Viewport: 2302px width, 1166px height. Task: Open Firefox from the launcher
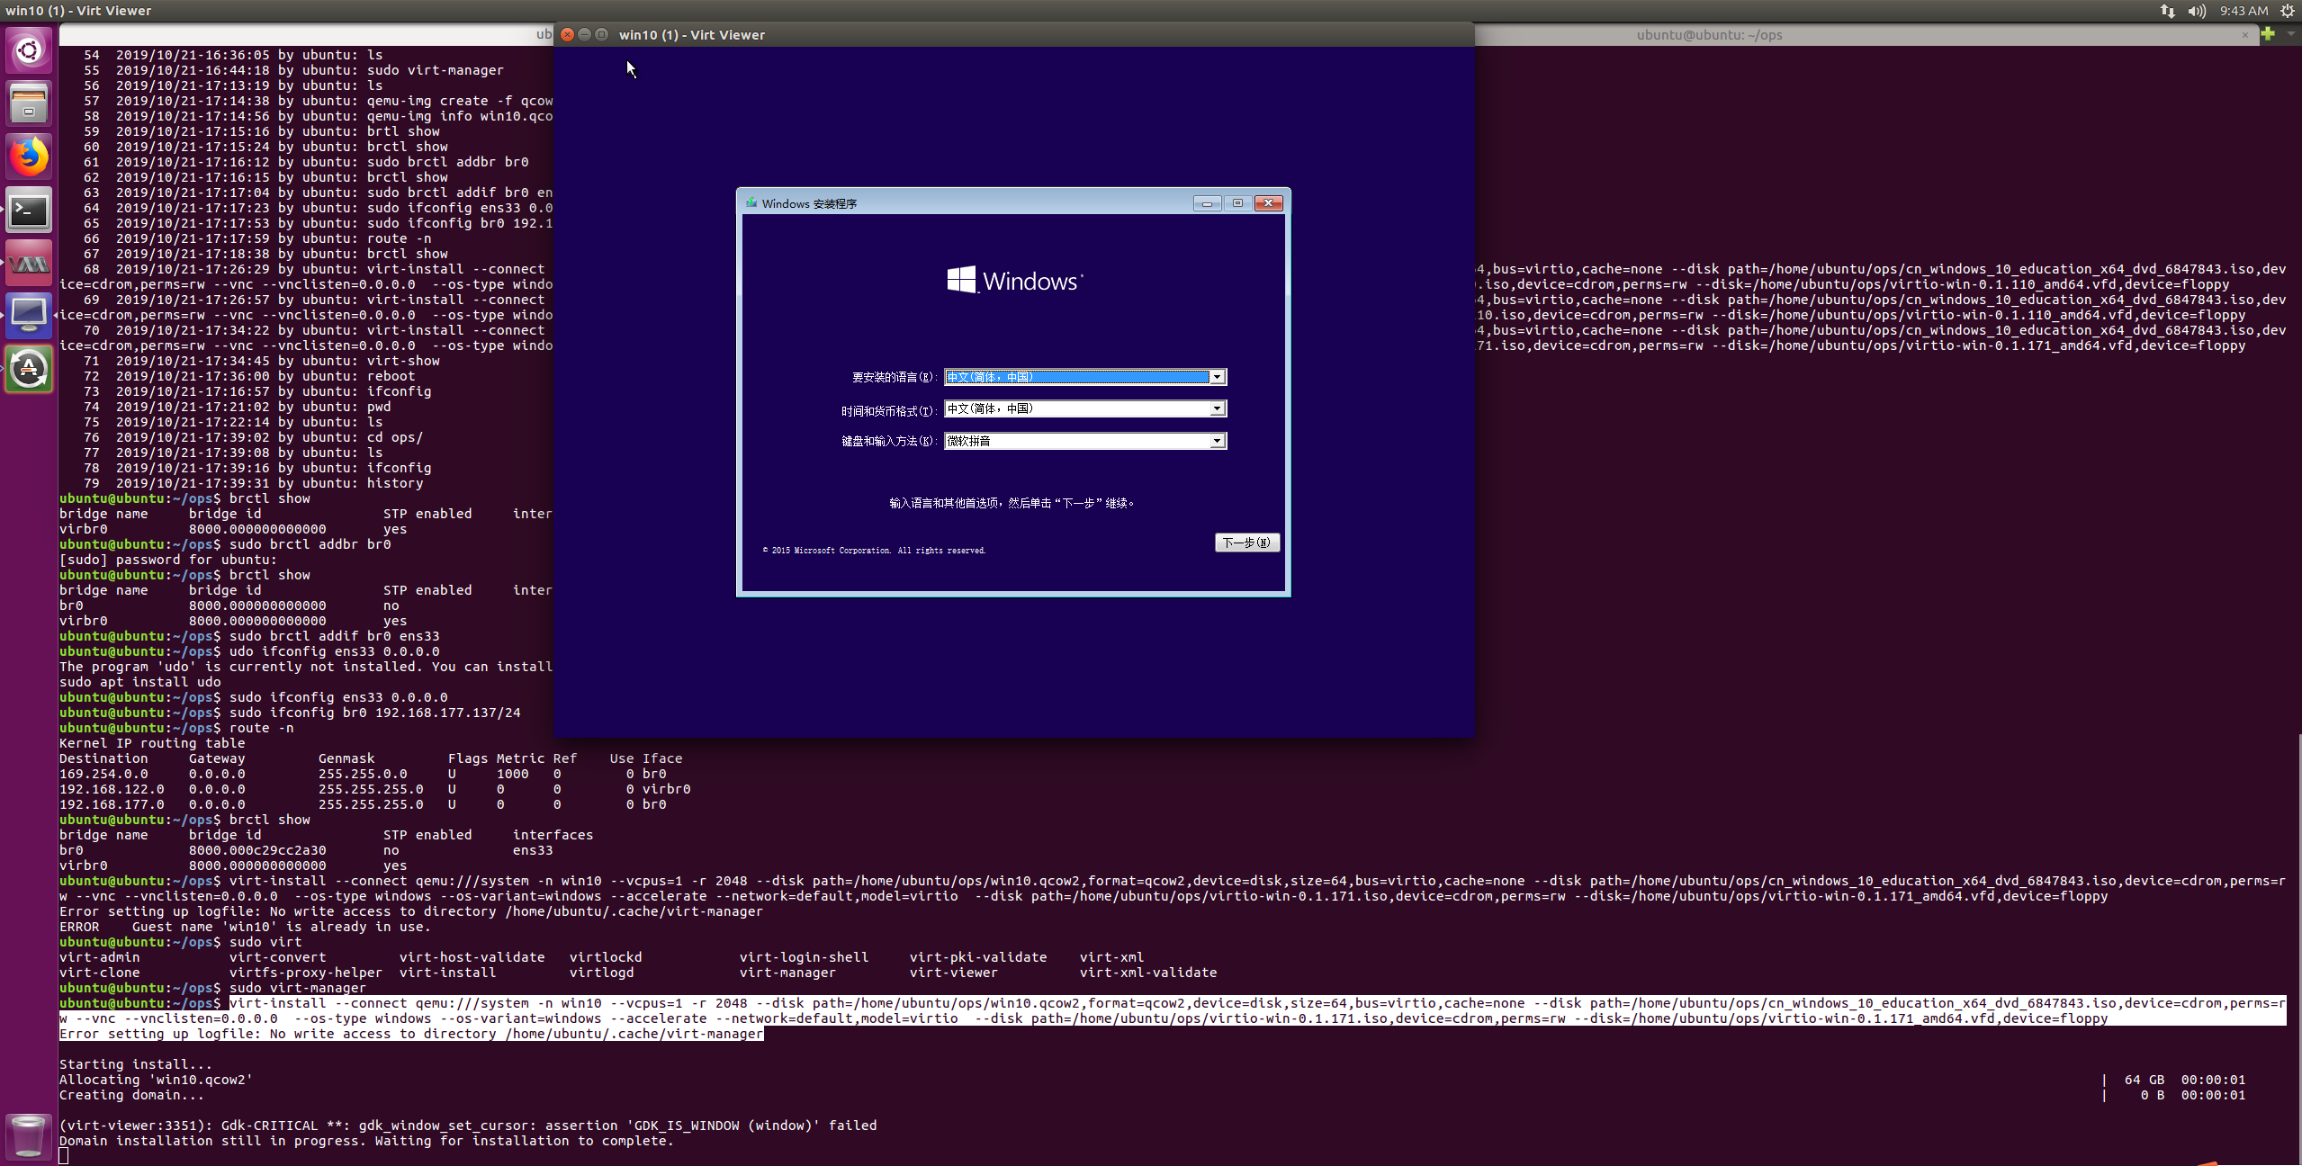click(30, 156)
